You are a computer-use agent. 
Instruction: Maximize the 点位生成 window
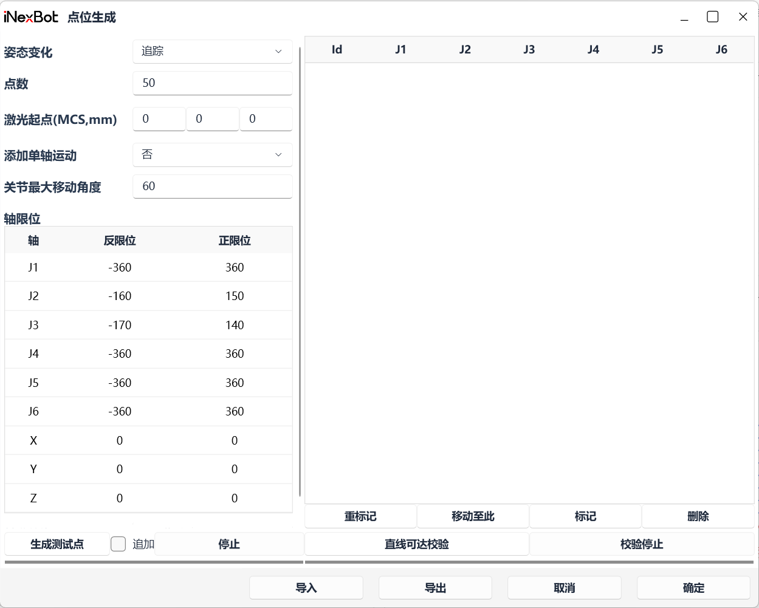click(x=713, y=17)
